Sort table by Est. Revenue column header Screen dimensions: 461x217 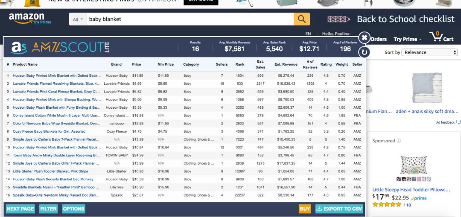coord(286,64)
